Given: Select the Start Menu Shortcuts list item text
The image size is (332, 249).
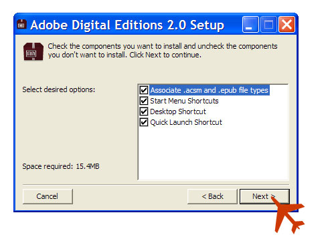Looking at the screenshot, I should pos(184,101).
